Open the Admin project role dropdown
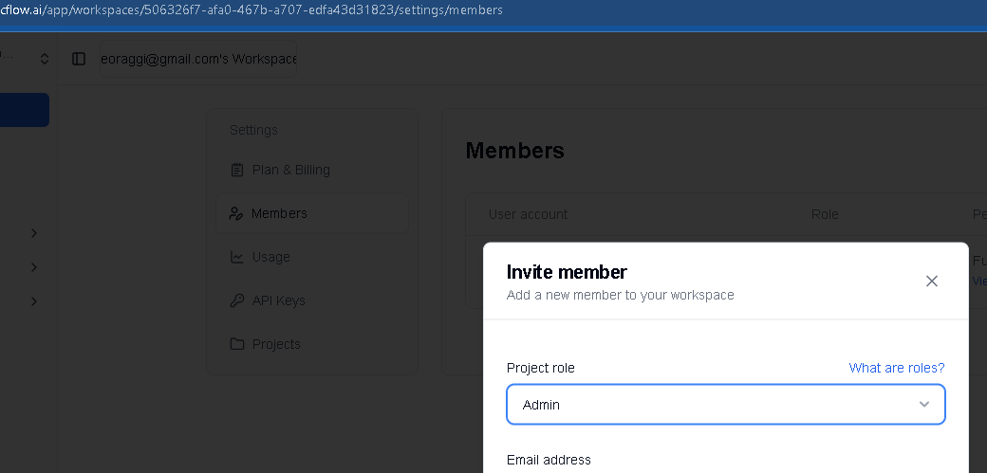 (726, 405)
